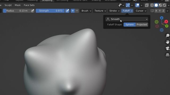Click the negative Y axis gizmo dot
Screen dimensions: 170x95
tap(156, 22)
